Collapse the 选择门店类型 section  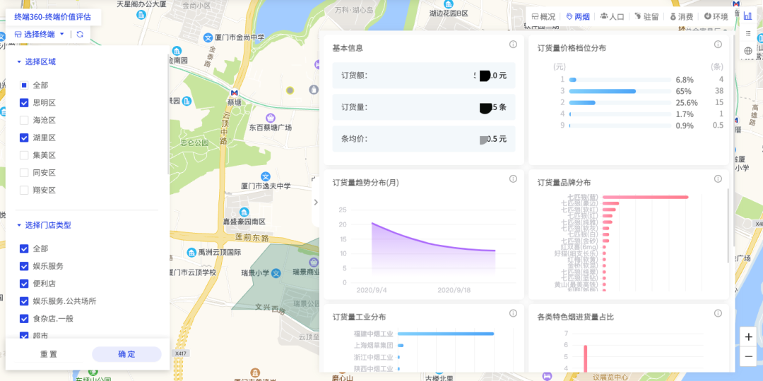click(19, 226)
